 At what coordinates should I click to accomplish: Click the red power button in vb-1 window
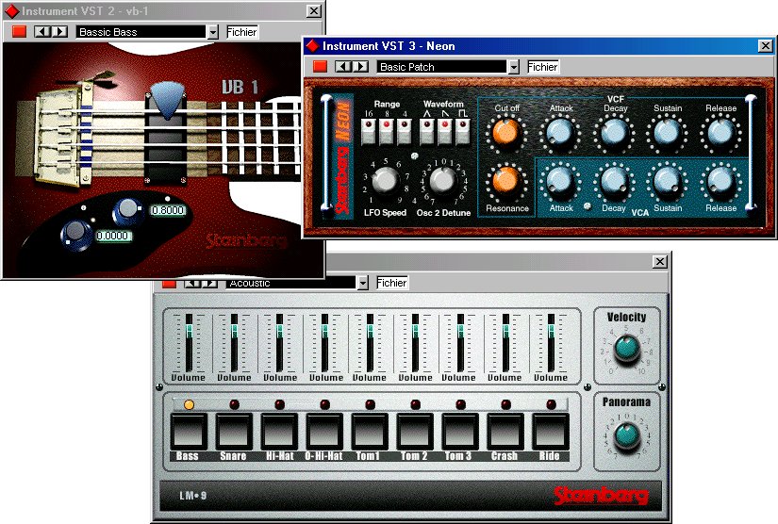[x=19, y=32]
